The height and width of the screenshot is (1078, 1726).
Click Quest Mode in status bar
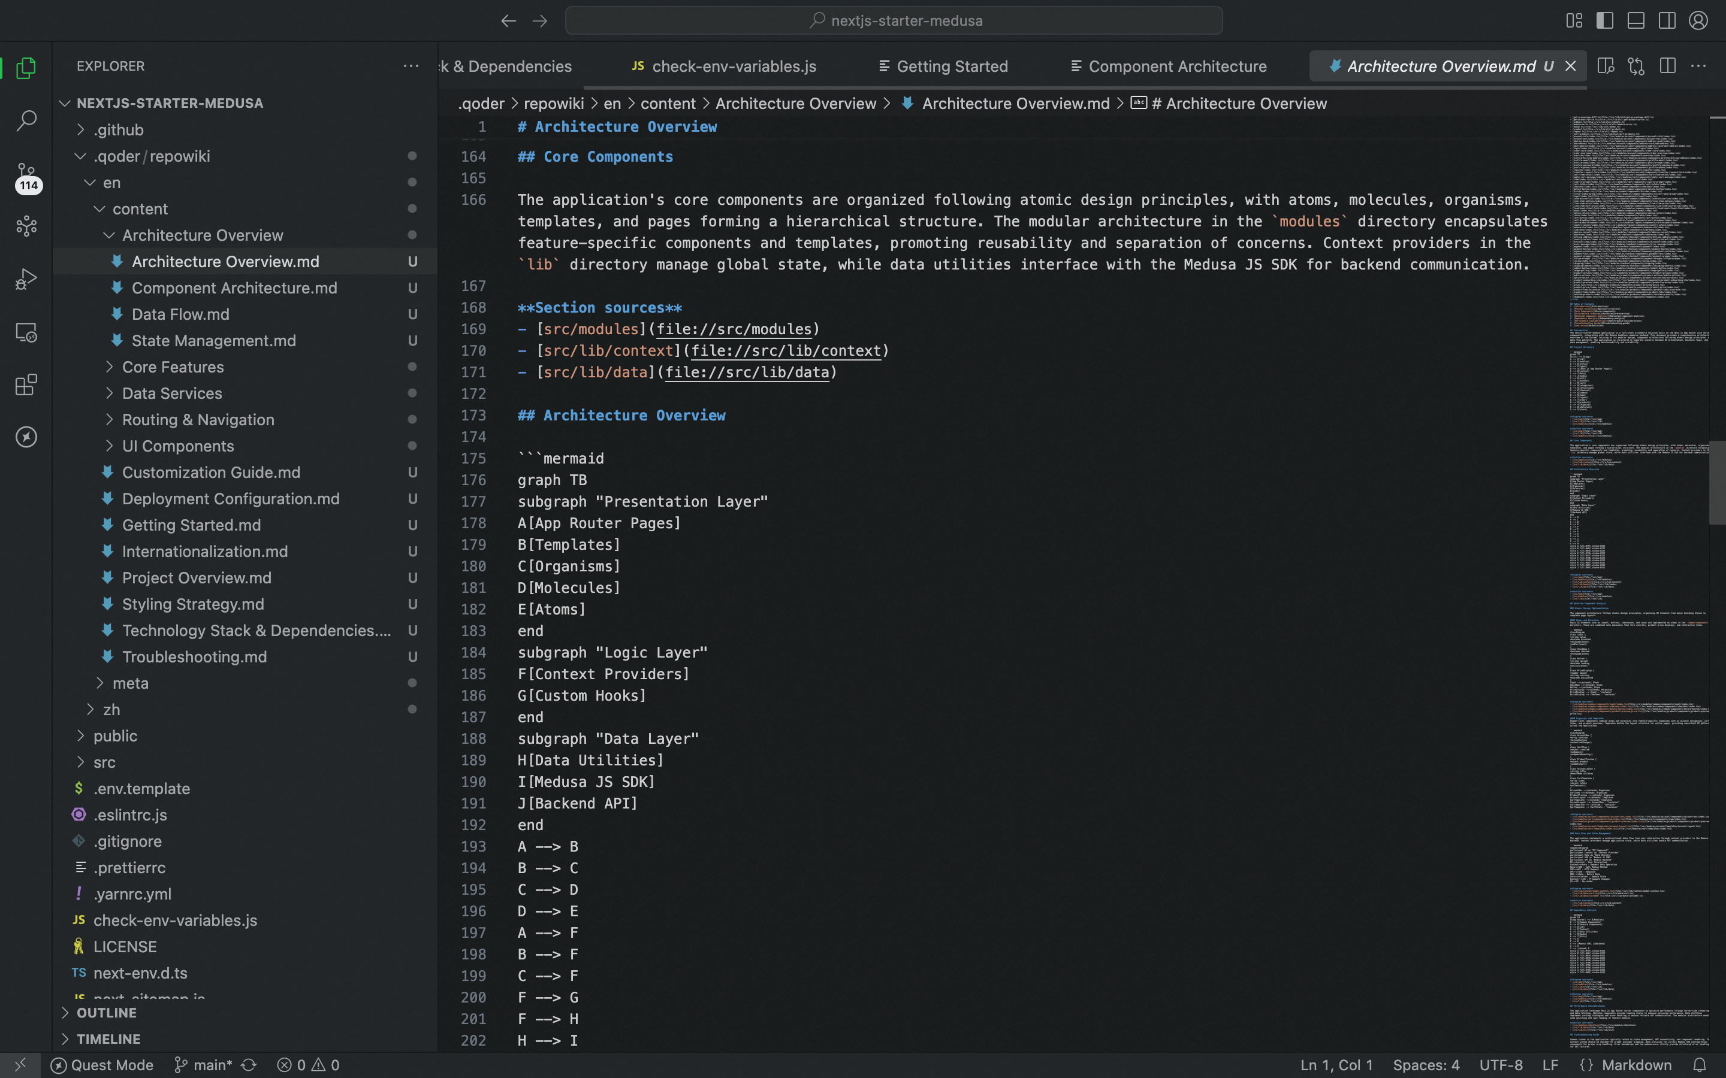pyautogui.click(x=102, y=1064)
